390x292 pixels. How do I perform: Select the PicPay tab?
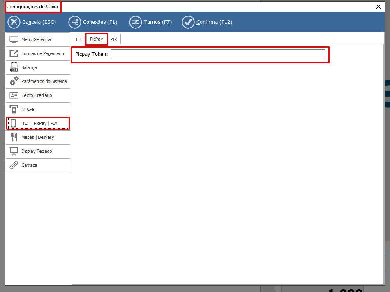(97, 39)
